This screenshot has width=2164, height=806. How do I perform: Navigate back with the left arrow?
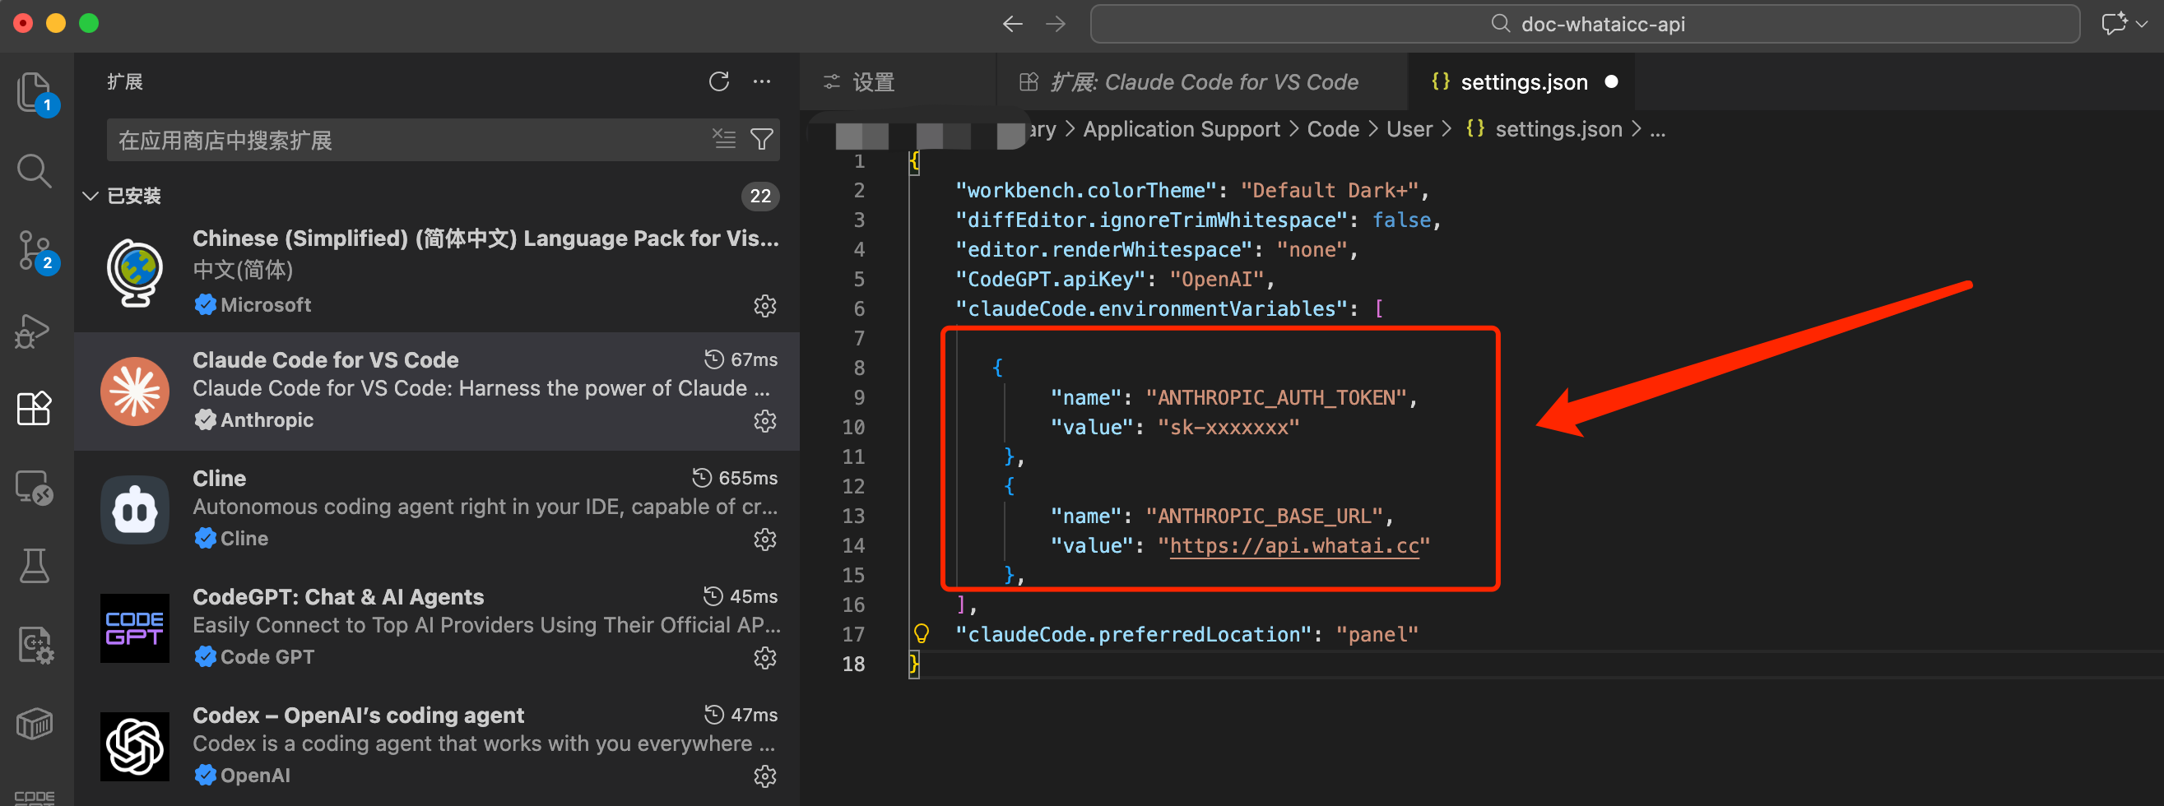click(x=1012, y=24)
